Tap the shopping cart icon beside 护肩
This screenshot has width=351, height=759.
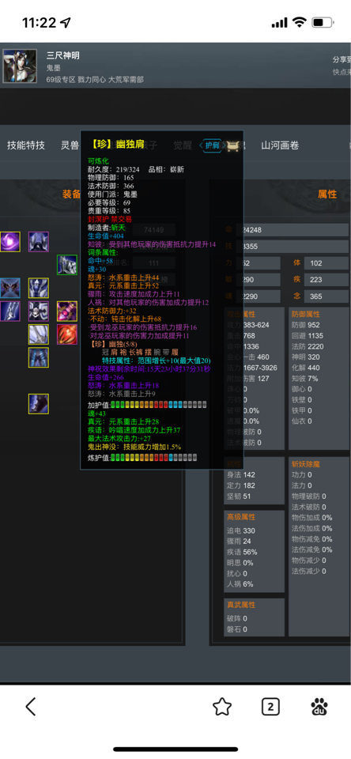(233, 145)
